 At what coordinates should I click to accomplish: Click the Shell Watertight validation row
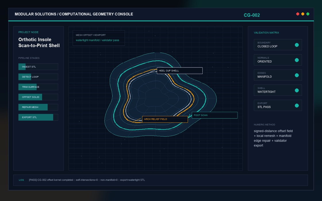(x=278, y=90)
